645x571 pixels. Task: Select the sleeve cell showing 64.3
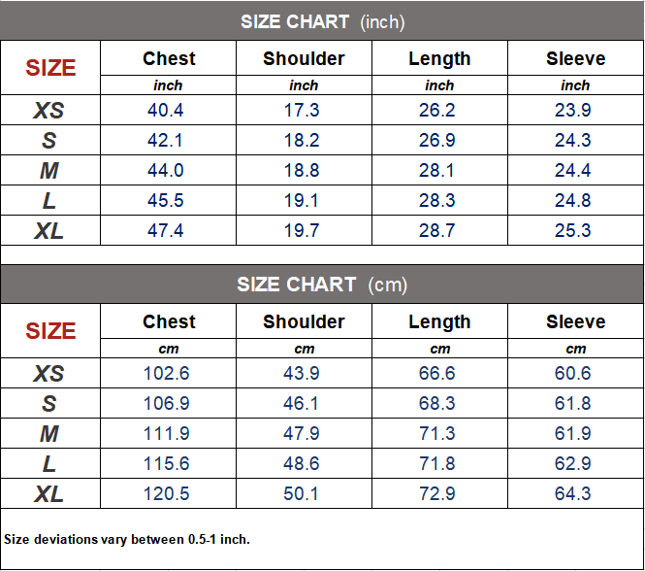(x=573, y=494)
